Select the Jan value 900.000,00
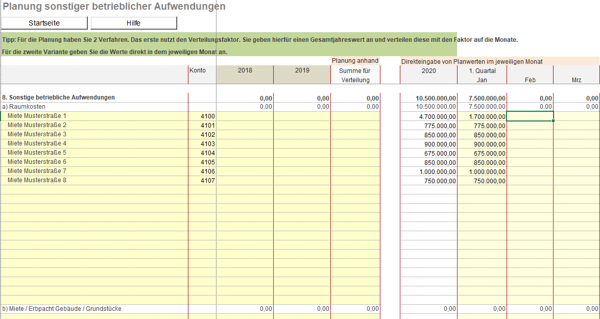Screen dimensions: 600x319 click(x=489, y=144)
